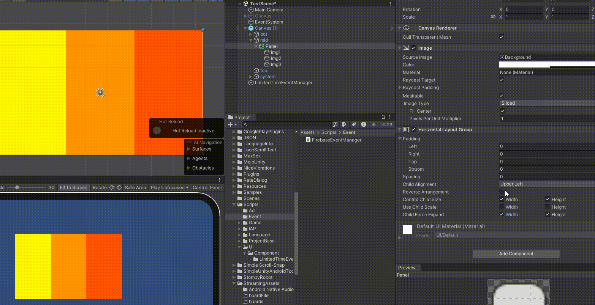The image size is (595, 305).
Task: Open Play Unfocused dropdown
Action: click(169, 187)
